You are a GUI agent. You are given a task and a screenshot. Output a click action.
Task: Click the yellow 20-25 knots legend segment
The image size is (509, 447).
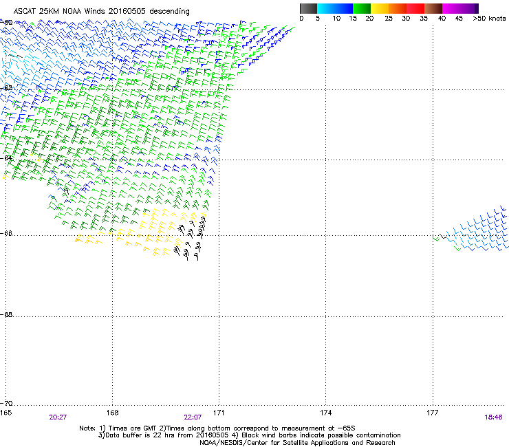[380, 8]
